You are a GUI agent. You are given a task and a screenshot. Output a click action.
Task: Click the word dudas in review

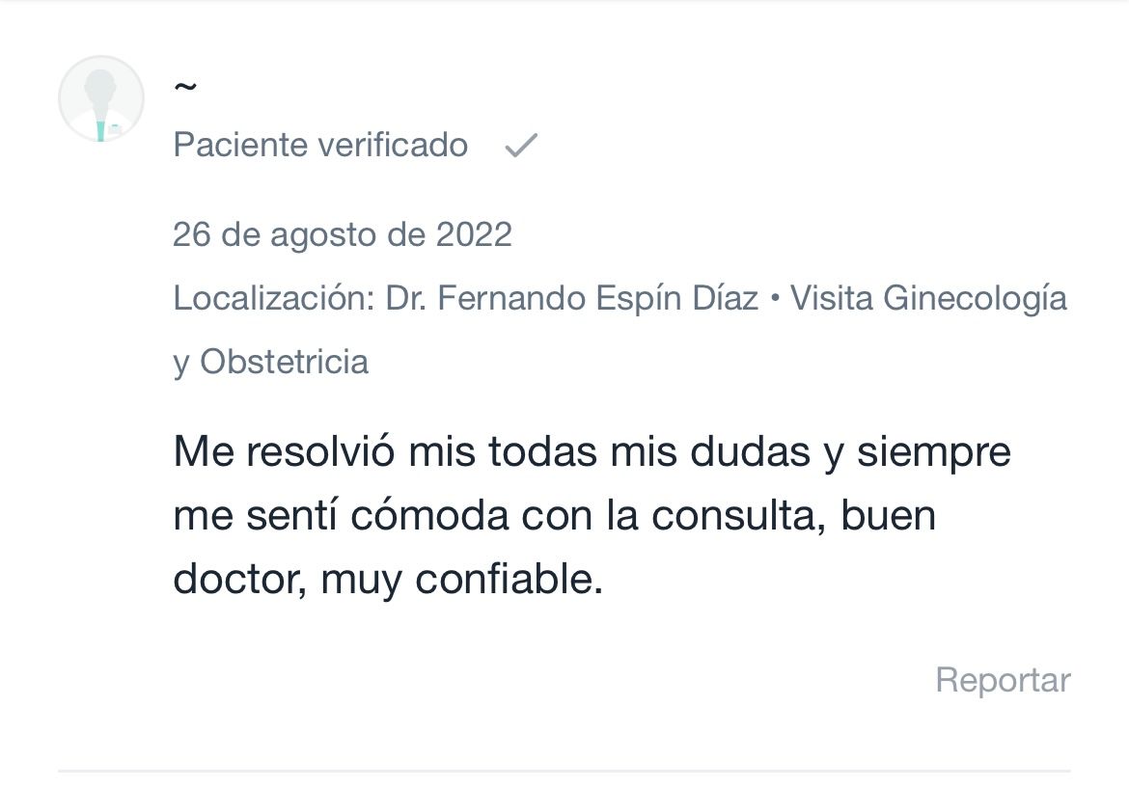751,452
